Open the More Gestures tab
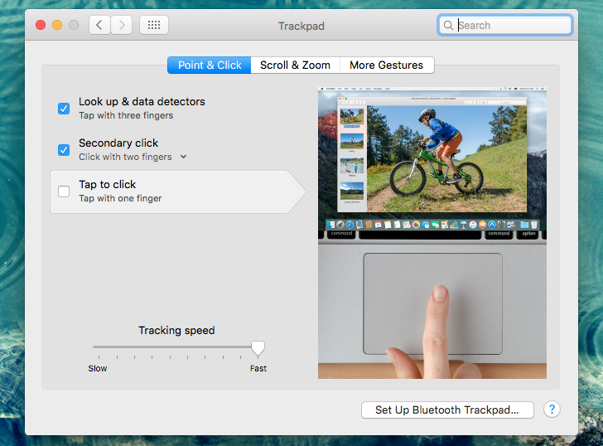This screenshot has width=603, height=446. 387,65
